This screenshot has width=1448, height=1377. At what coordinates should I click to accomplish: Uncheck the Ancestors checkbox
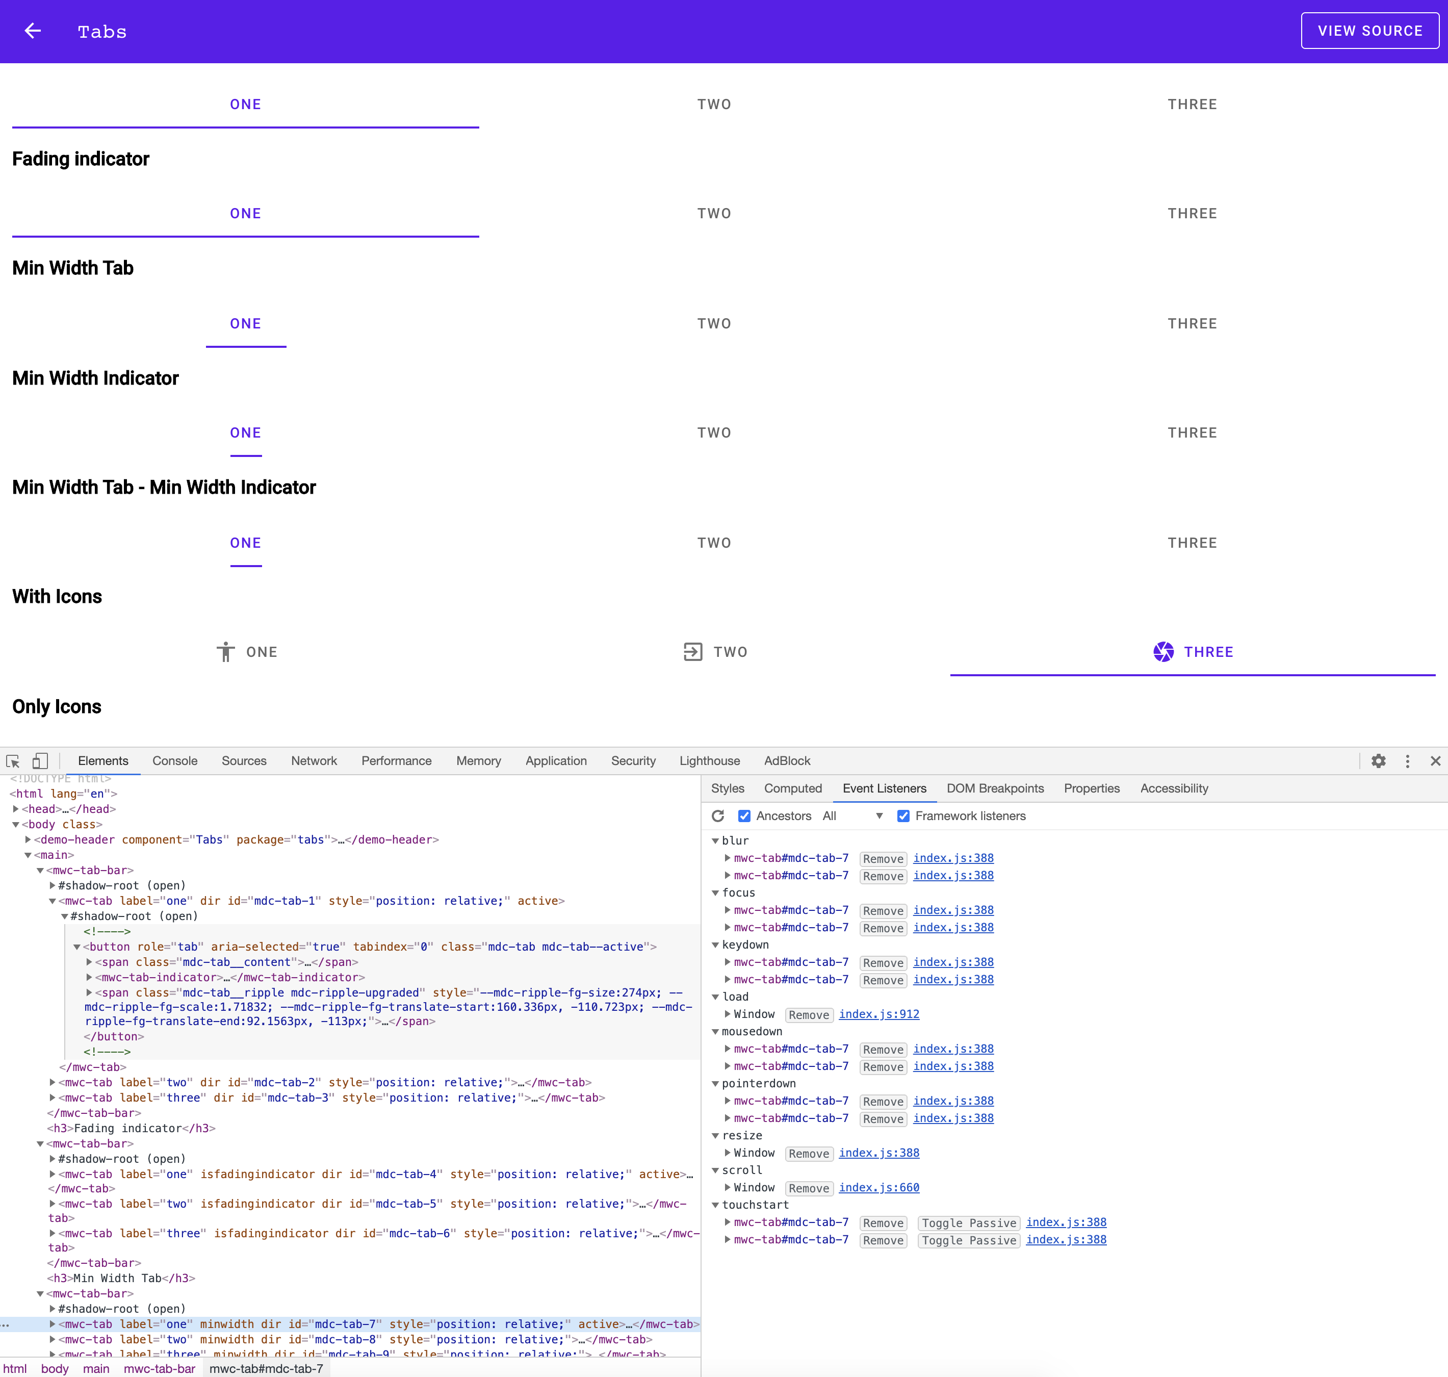(x=744, y=815)
